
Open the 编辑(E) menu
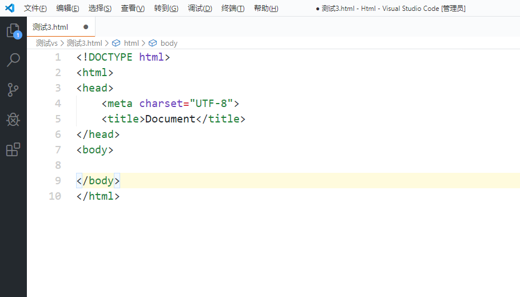tap(68, 8)
